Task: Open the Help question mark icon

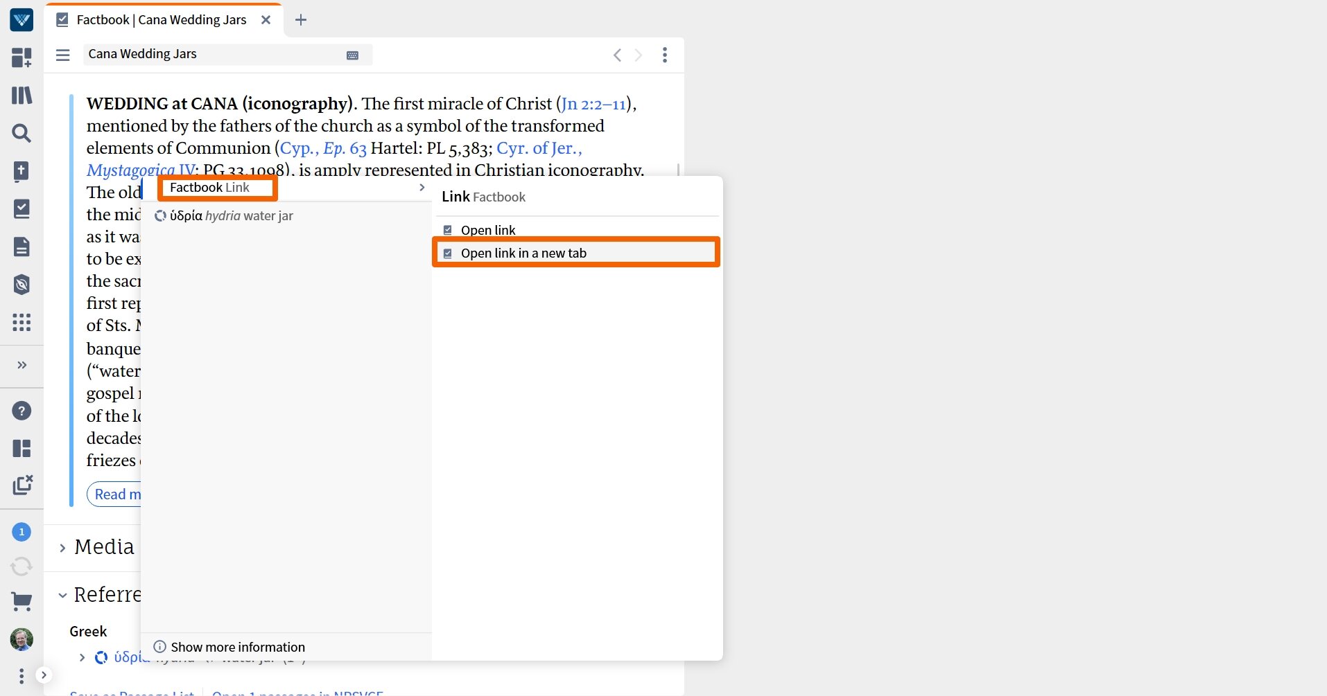Action: (21, 411)
